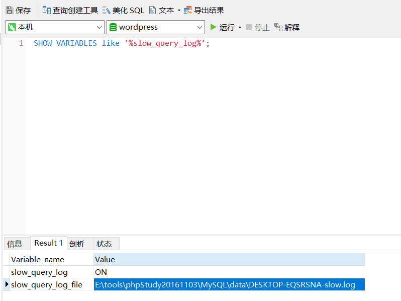Click the Text document icon
401x301 pixels.
click(152, 10)
